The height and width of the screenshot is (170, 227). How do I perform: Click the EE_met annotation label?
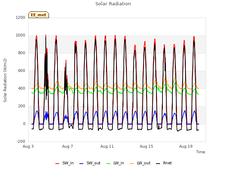tap(39, 15)
